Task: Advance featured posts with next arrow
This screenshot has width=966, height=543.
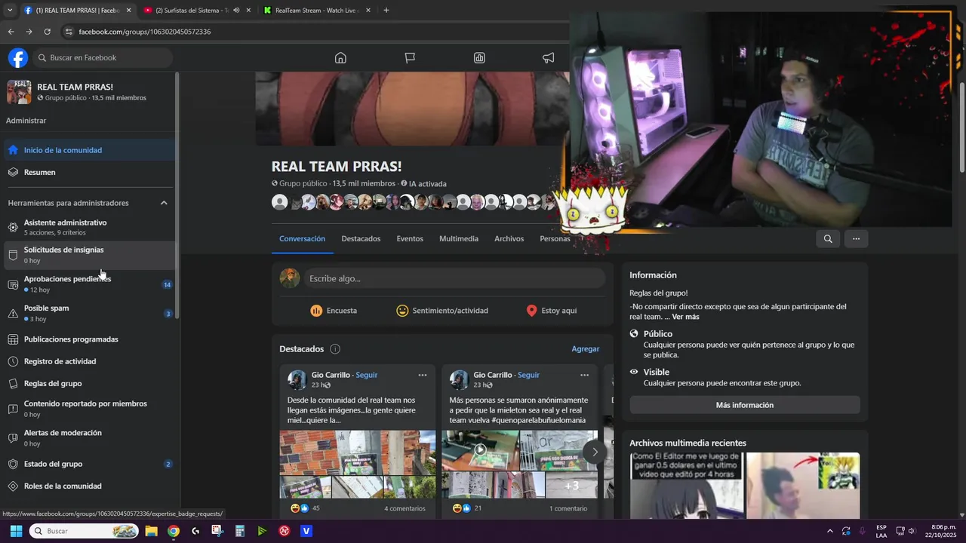Action: pyautogui.click(x=595, y=452)
